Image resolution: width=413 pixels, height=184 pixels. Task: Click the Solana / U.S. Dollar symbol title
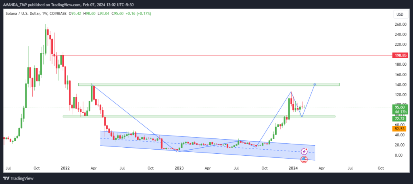pos(23,14)
